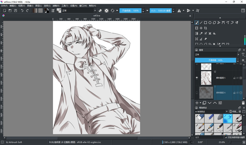Open the 编辑(E) menu
Image resolution: width=246 pixels, height=145 pixels.
click(x=13, y=6)
